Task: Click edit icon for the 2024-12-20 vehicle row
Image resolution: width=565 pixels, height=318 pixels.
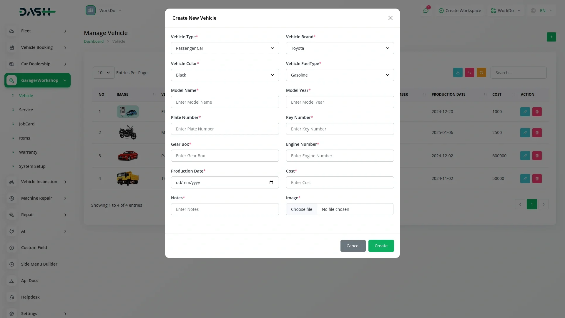Action: [525, 112]
